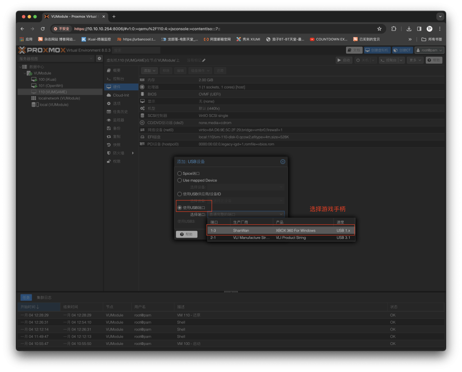Close the Add USB Device dialog
The height and width of the screenshot is (372, 462).
pos(282,162)
